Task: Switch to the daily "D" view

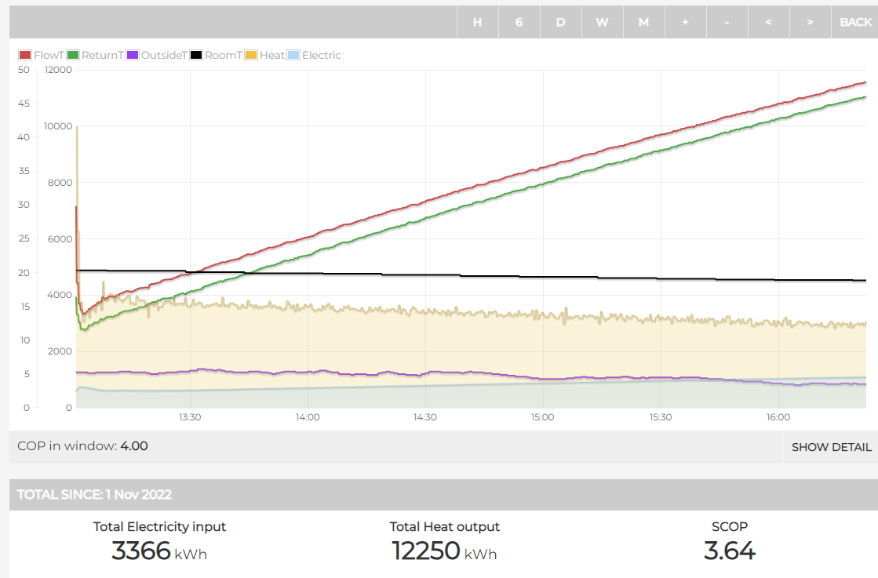Action: [560, 22]
